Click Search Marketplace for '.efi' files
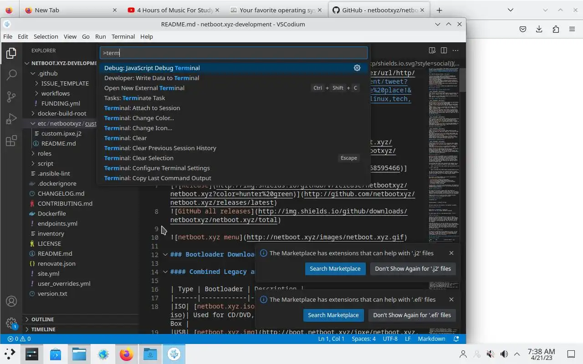Image resolution: width=583 pixels, height=364 pixels. pos(333,315)
